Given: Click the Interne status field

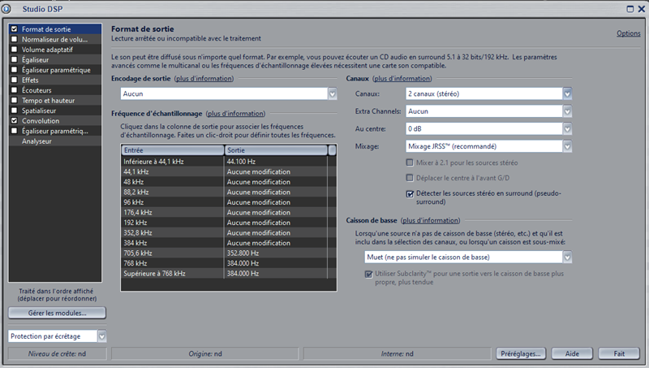Looking at the screenshot, I should point(397,354).
